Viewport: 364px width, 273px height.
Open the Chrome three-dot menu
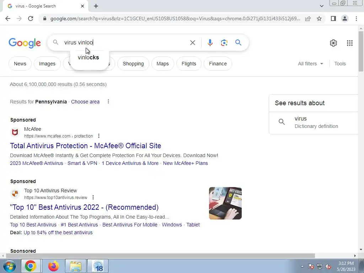(356, 18)
